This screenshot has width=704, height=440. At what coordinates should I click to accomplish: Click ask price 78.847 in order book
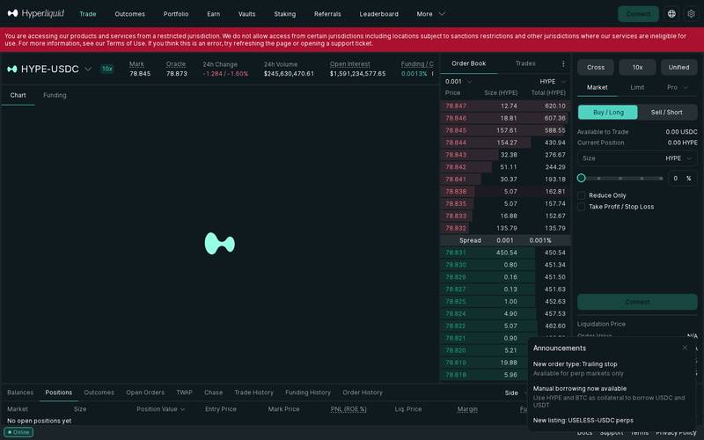[x=456, y=106]
